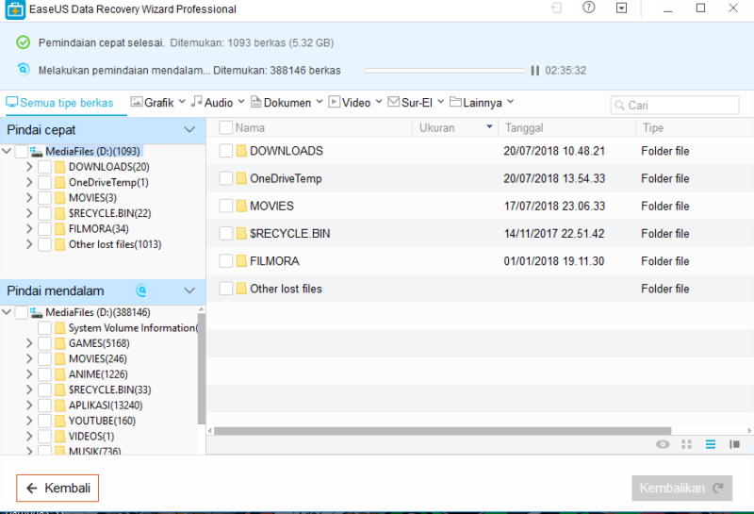Click the deep scan spinning status icon
Image resolution: width=754 pixels, height=514 pixels.
click(23, 69)
